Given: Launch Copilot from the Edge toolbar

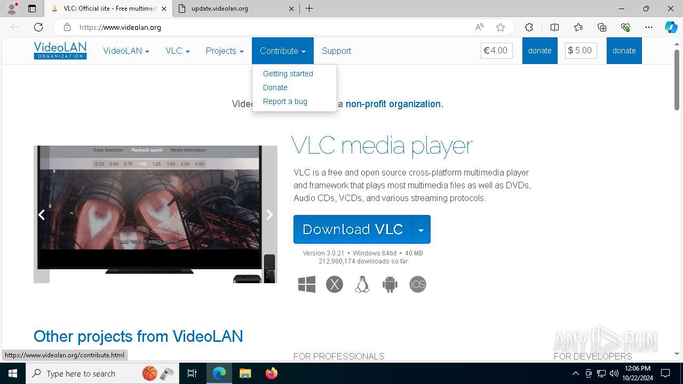Looking at the screenshot, I should point(671,27).
